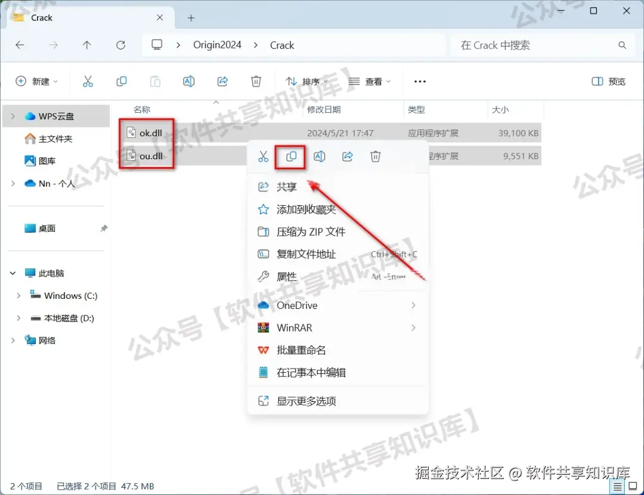
Task: Expand the 本地磁盘 (D:) drive node
Action: tap(18, 318)
